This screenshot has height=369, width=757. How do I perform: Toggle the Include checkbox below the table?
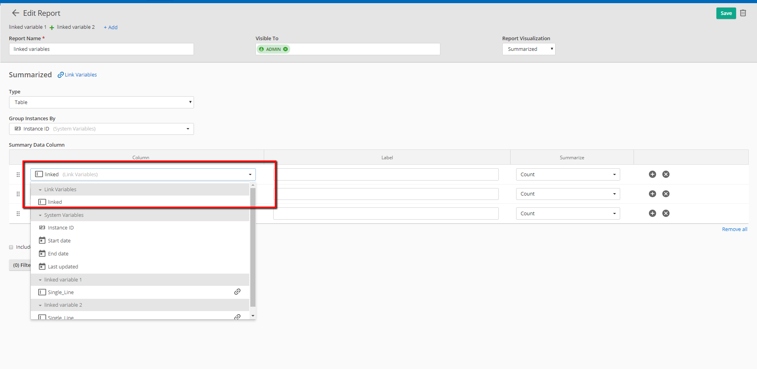pyautogui.click(x=11, y=247)
